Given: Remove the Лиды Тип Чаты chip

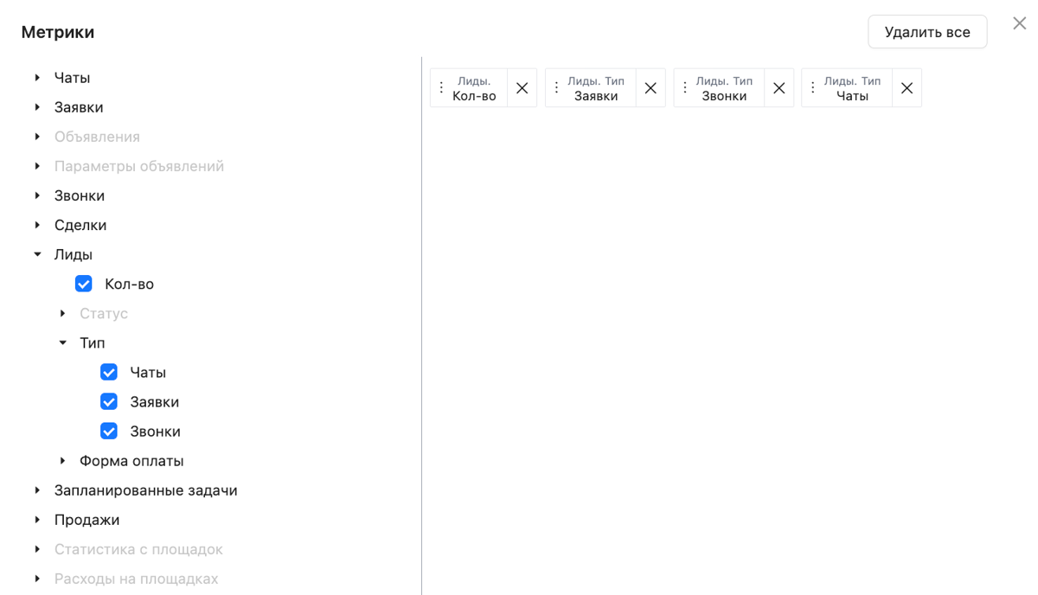Looking at the screenshot, I should point(907,88).
